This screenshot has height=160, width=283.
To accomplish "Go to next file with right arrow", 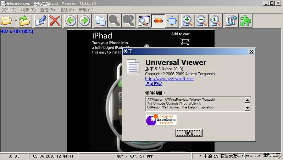I will [x=84, y=21].
